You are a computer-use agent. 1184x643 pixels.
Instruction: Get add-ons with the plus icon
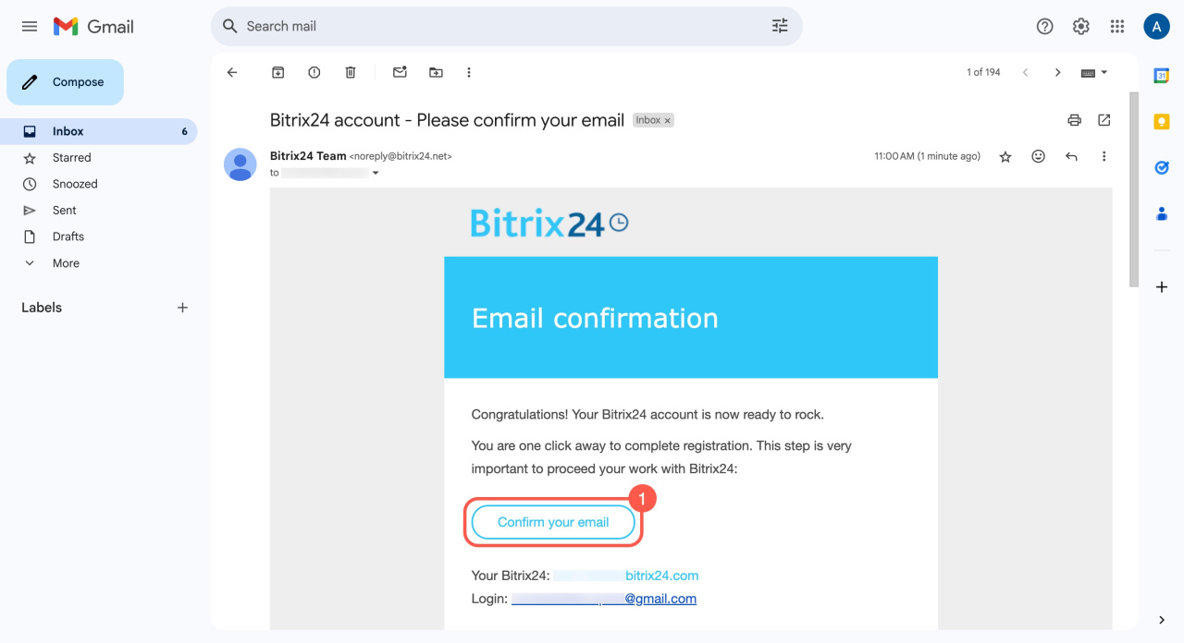click(x=1162, y=287)
